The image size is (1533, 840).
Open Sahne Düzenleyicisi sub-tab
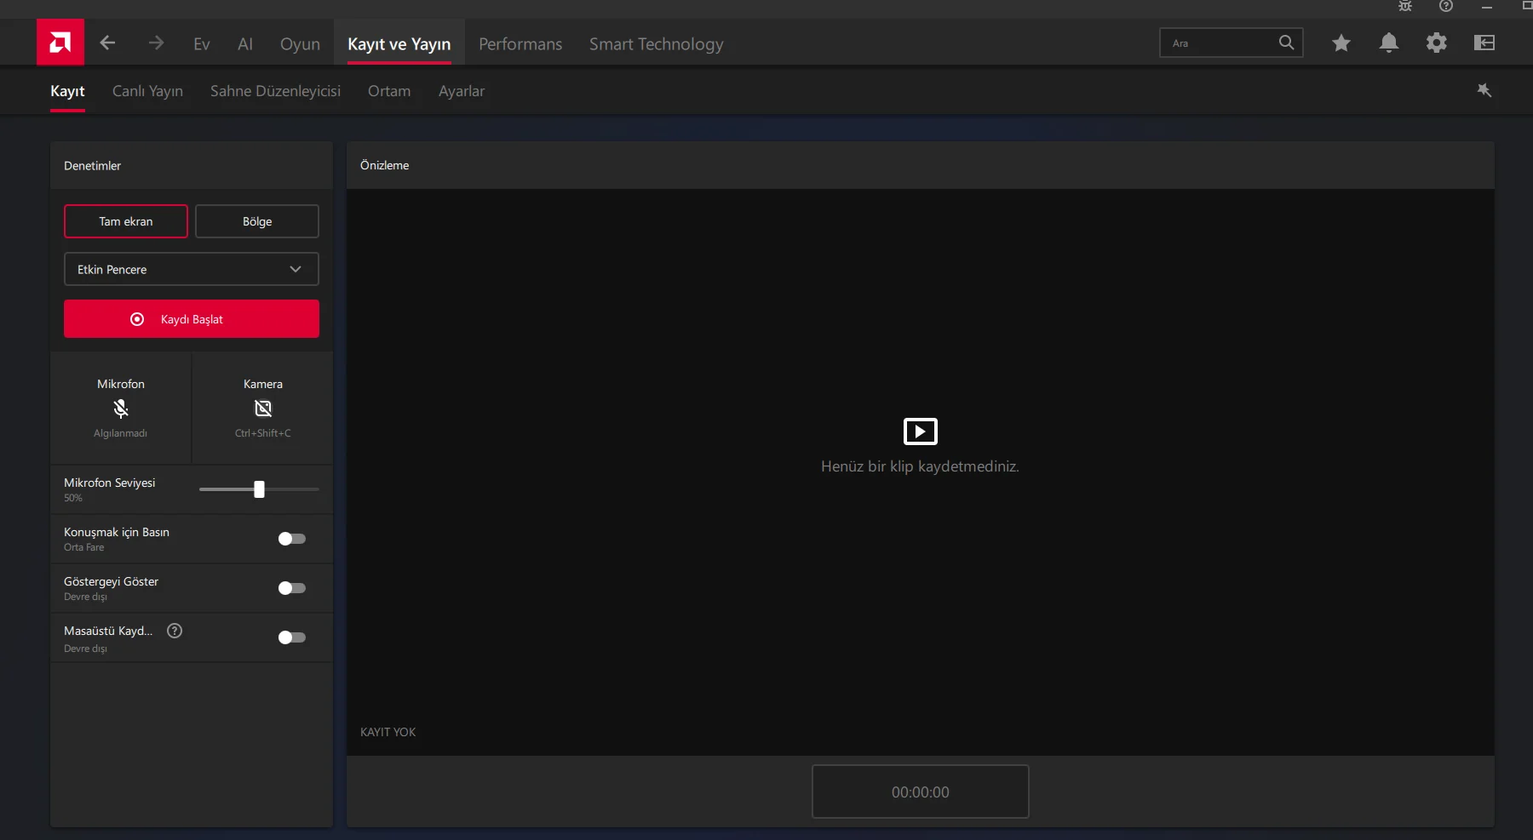[x=275, y=91]
